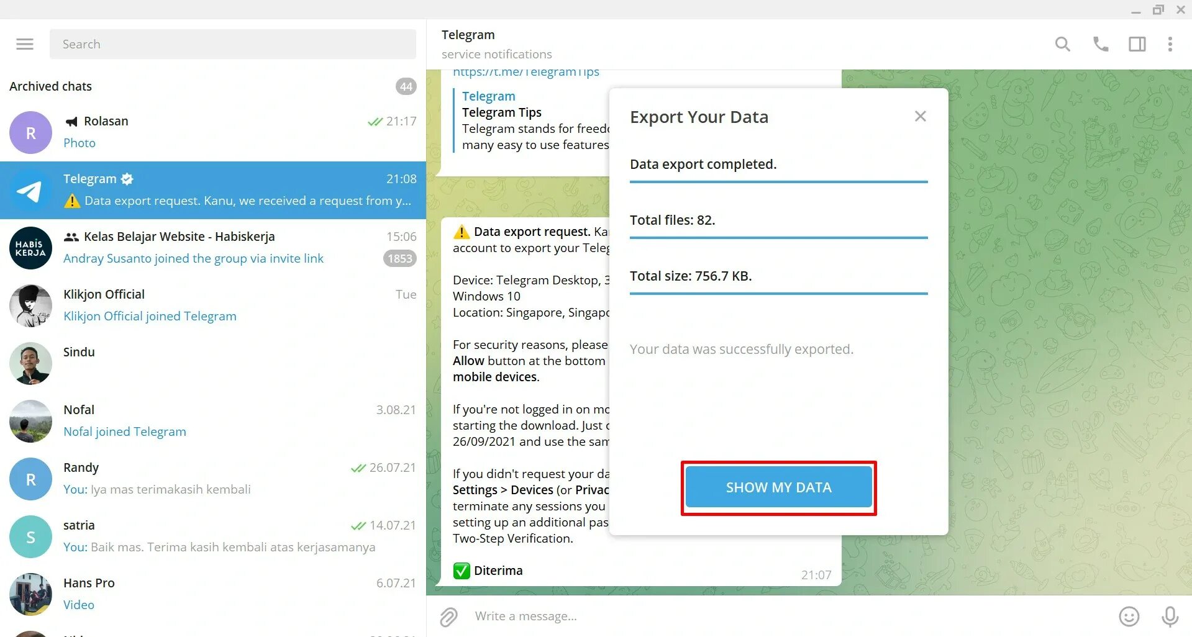This screenshot has height=637, width=1192.
Task: Click the SHOW MY DATA button
Action: pos(779,487)
